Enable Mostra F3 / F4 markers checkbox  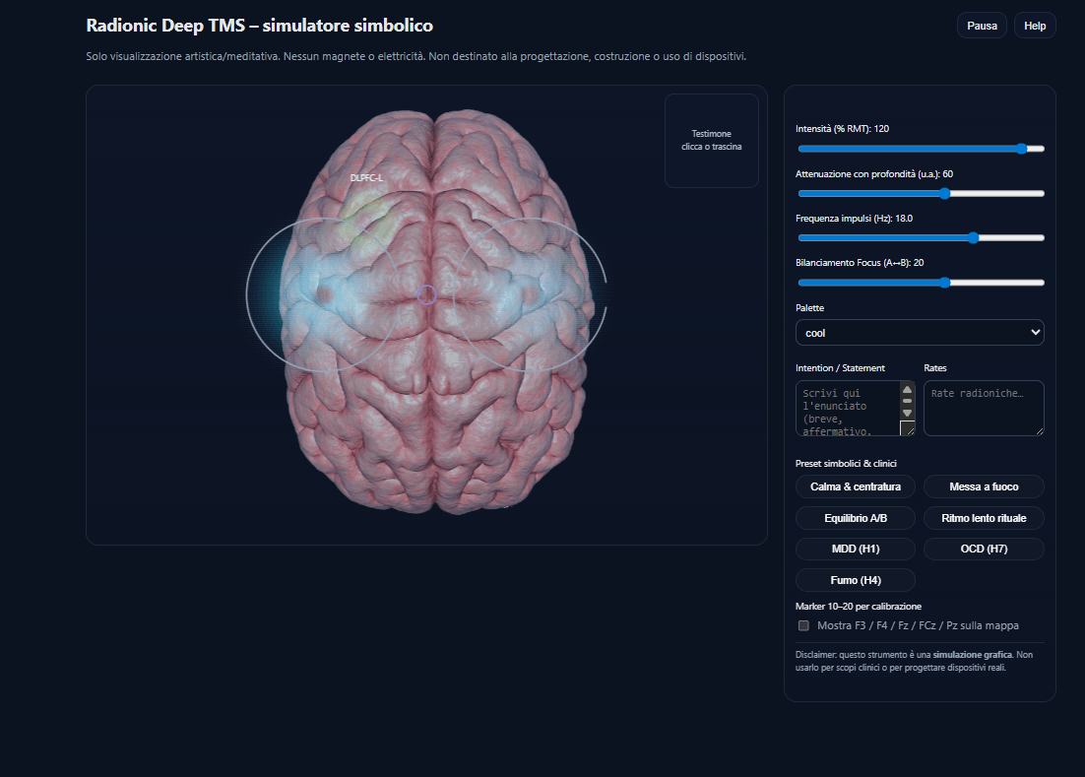[803, 625]
